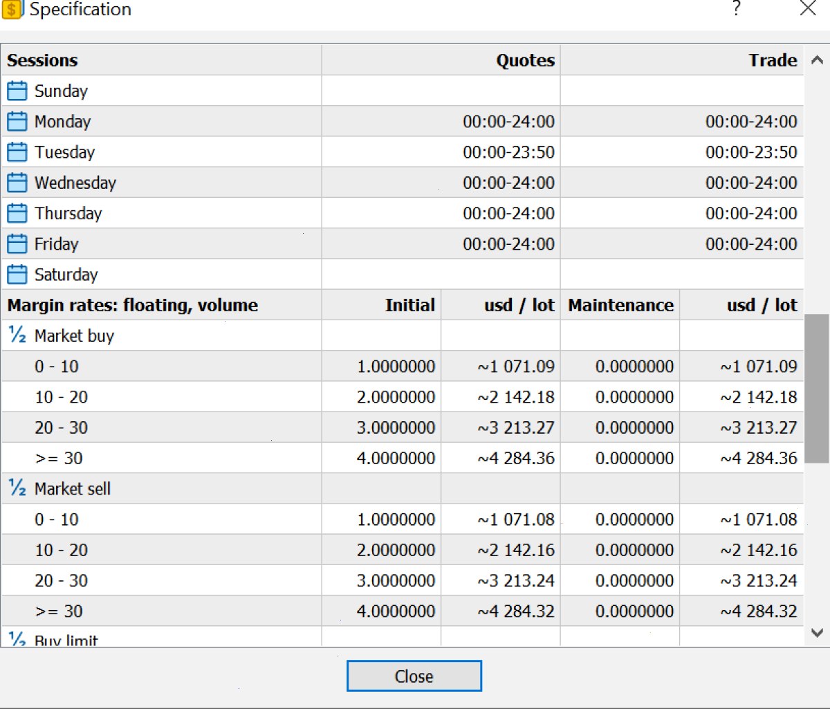Image resolution: width=830 pixels, height=709 pixels.
Task: Select the Sessions column header
Action: [161, 60]
